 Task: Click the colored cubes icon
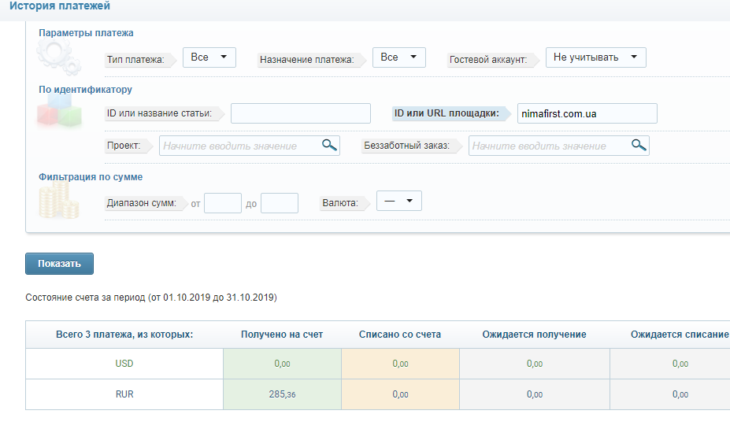point(59,113)
